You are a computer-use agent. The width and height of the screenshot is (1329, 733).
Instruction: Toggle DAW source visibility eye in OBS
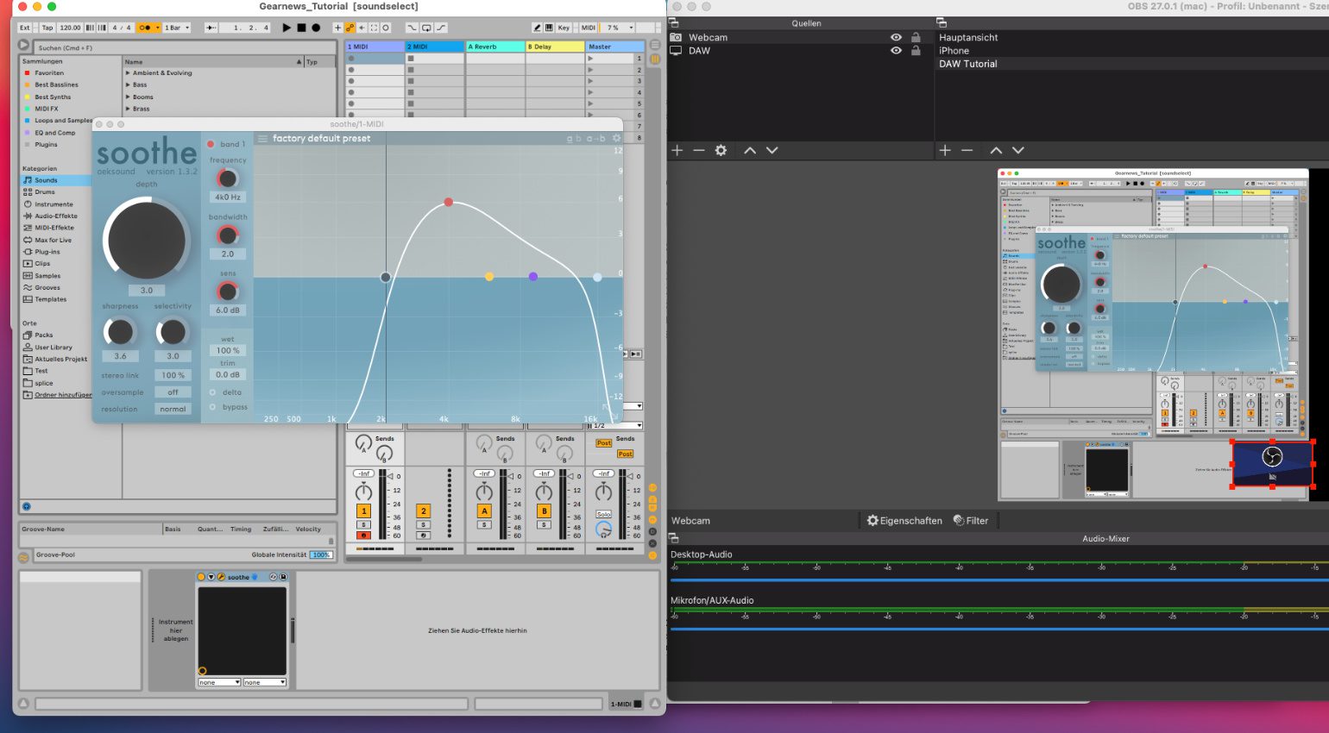[x=896, y=51]
